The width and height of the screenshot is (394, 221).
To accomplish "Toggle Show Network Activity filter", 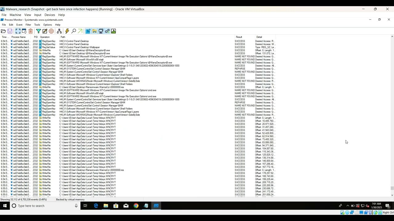I will point(101,31).
